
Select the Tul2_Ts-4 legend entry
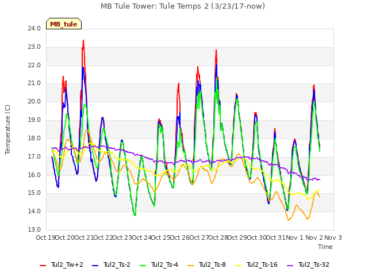click(159, 264)
